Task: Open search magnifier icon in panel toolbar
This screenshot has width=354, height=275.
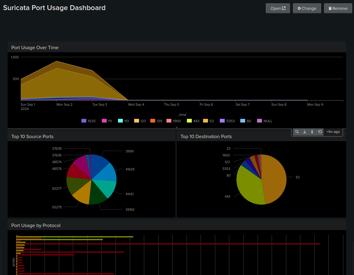Action: click(x=297, y=132)
